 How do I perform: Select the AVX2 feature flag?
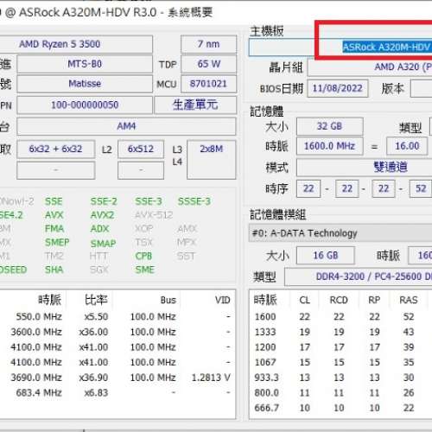102,215
